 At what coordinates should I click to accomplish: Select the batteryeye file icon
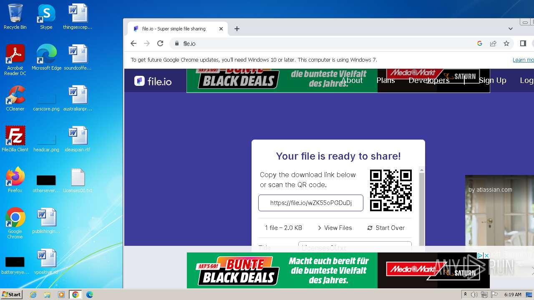point(15,266)
